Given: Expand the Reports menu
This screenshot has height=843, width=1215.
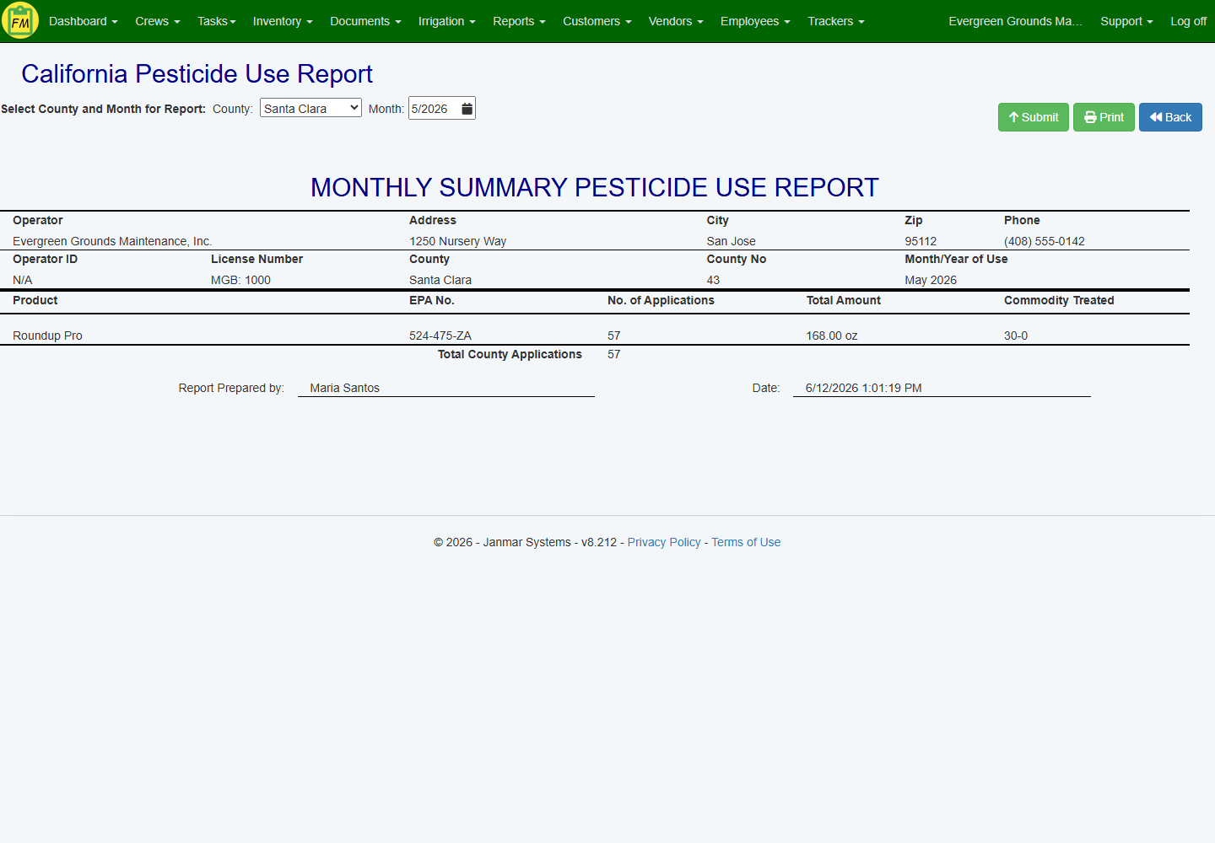Looking at the screenshot, I should click(519, 21).
